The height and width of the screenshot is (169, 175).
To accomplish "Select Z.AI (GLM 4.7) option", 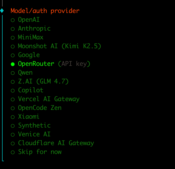I will pyautogui.click(x=43, y=81).
